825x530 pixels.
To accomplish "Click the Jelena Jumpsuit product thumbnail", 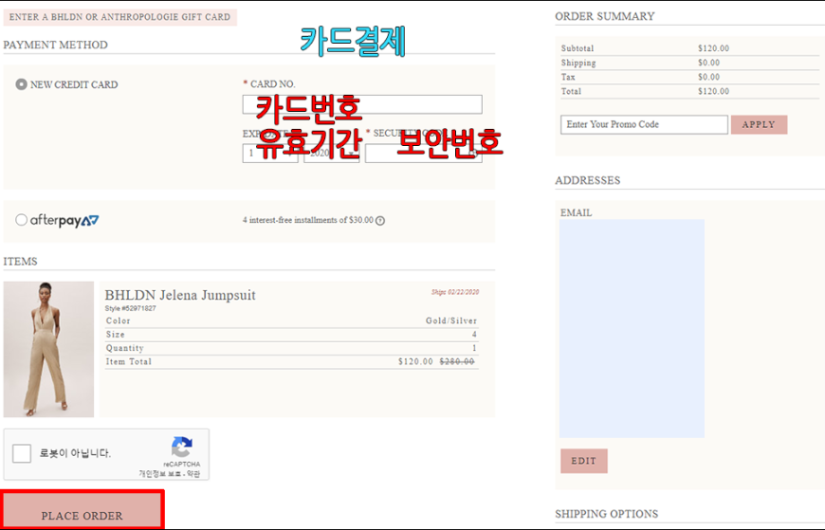I will 48,349.
